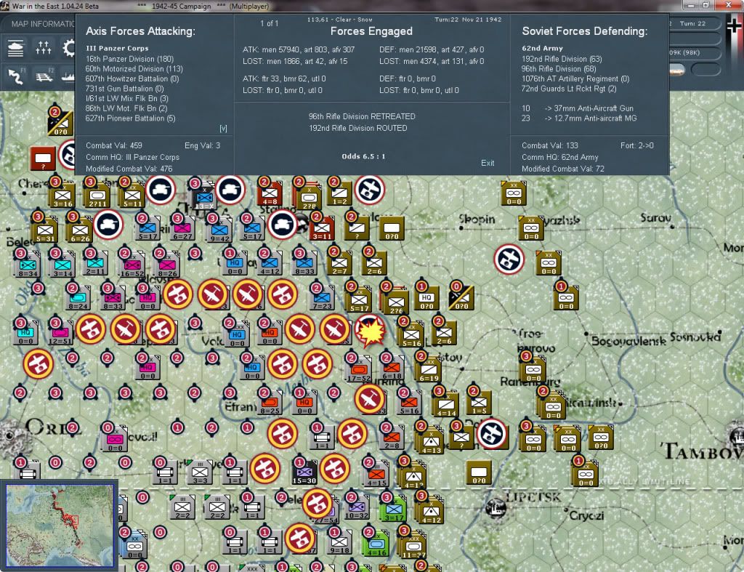
Task: Toggle the F2 rail movement mode
Action: click(44, 76)
